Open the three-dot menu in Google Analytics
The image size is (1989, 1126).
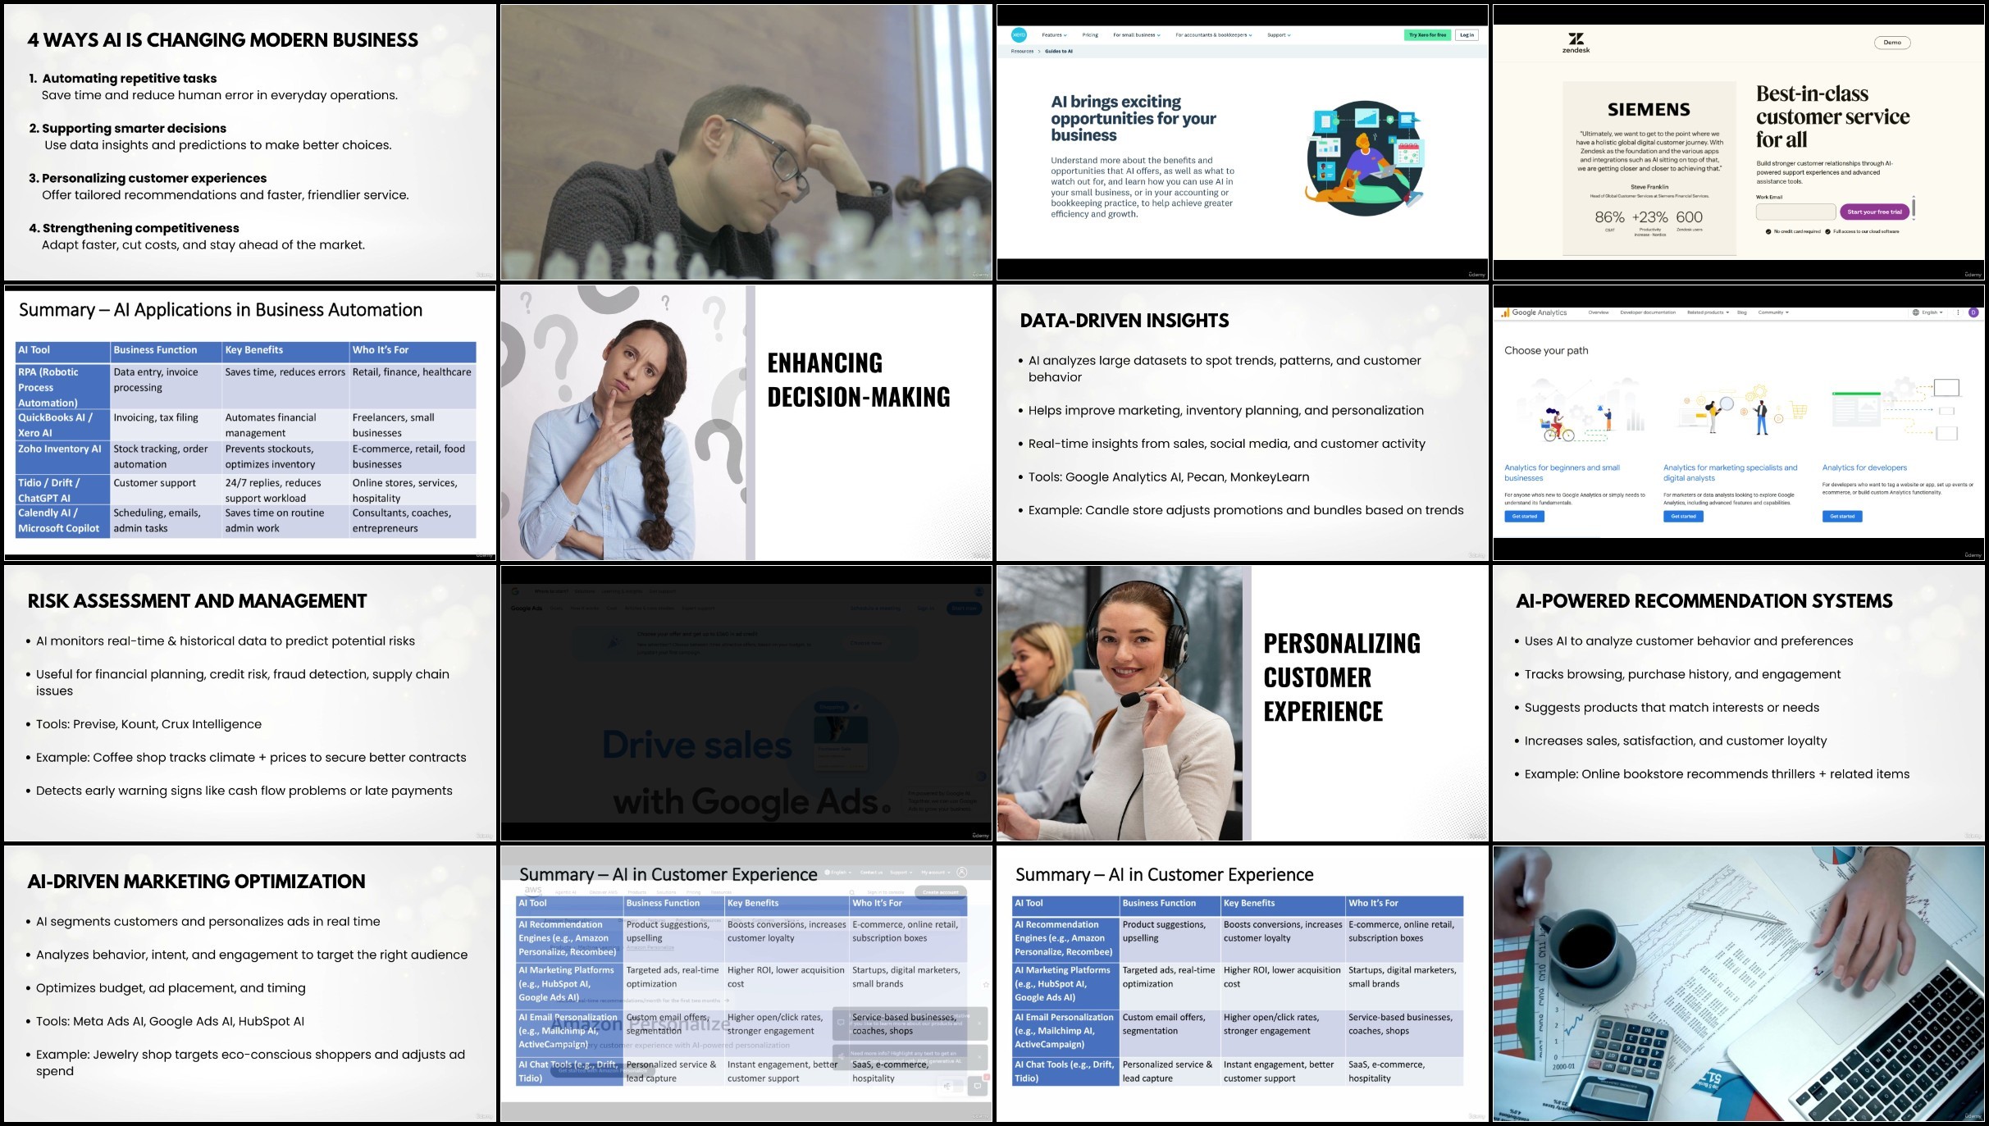pyautogui.click(x=1958, y=312)
